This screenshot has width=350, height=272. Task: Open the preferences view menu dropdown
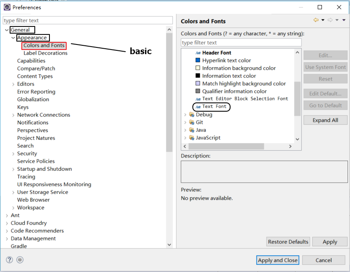[344, 20]
